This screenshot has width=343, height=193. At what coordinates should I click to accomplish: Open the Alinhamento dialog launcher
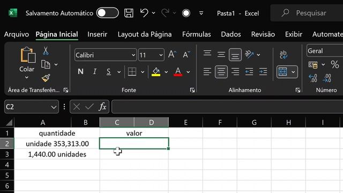tap(298, 90)
